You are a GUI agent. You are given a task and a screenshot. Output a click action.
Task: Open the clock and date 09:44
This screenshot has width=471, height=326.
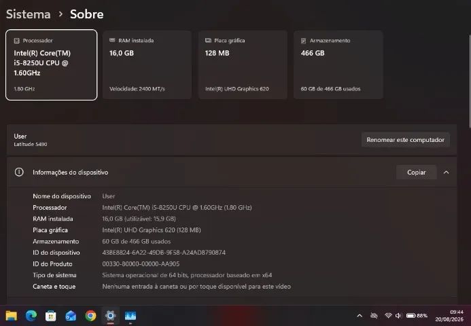449,316
